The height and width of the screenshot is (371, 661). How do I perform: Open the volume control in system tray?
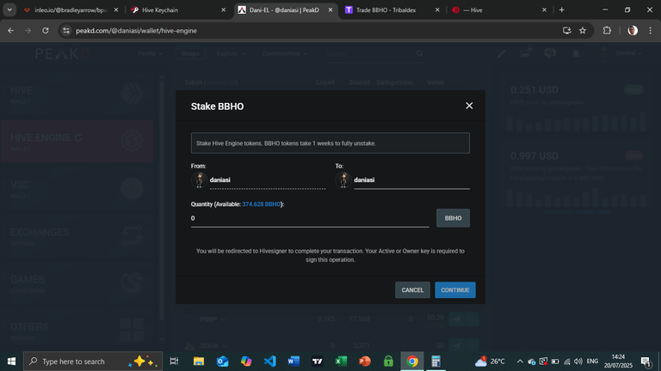coord(578,361)
